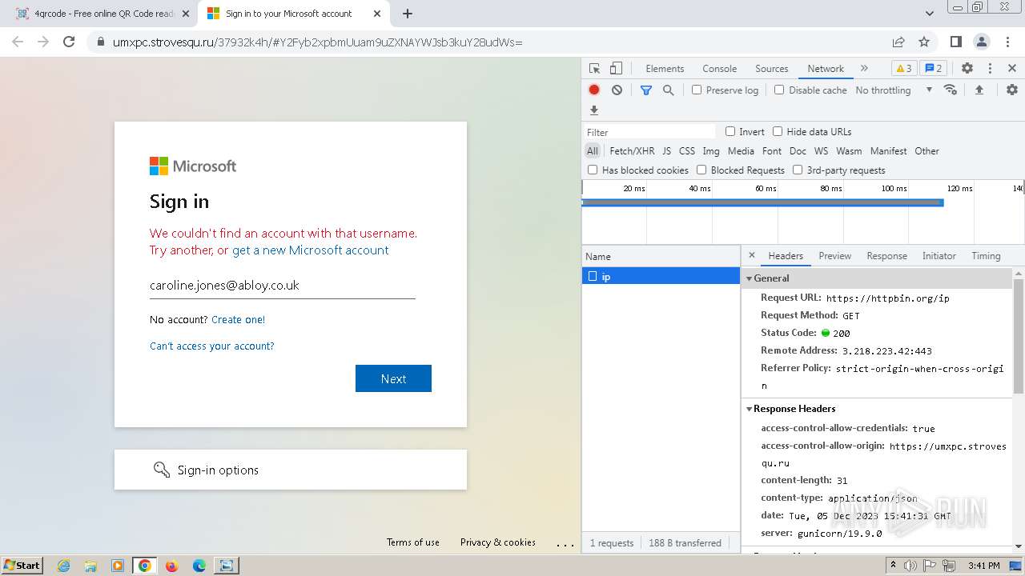
Task: Check Has blocked cookies checkbox
Action: (x=593, y=170)
